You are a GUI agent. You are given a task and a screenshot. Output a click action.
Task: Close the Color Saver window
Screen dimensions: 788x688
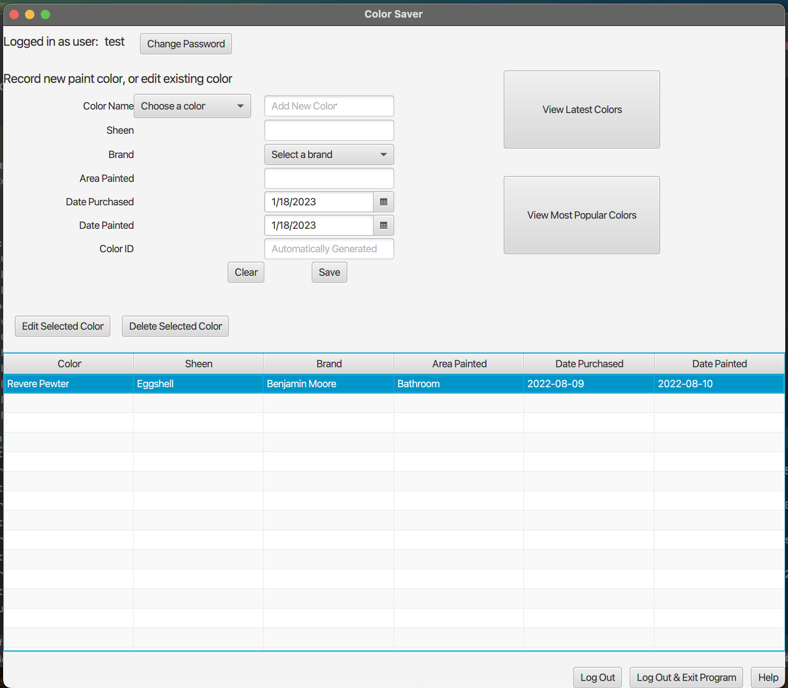(x=14, y=14)
